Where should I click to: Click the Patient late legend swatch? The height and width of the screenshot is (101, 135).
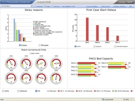click(34, 24)
